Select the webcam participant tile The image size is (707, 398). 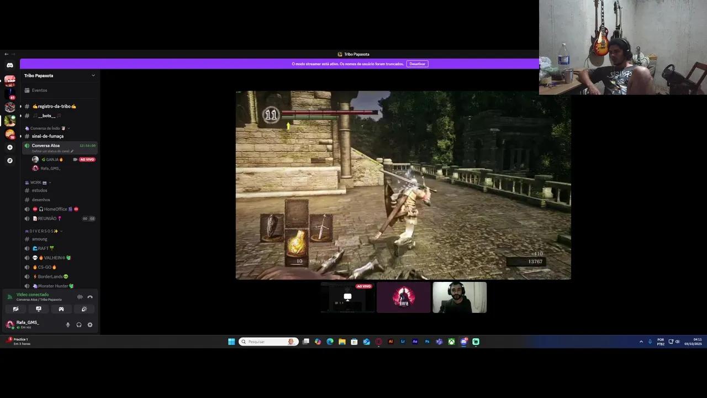460,297
